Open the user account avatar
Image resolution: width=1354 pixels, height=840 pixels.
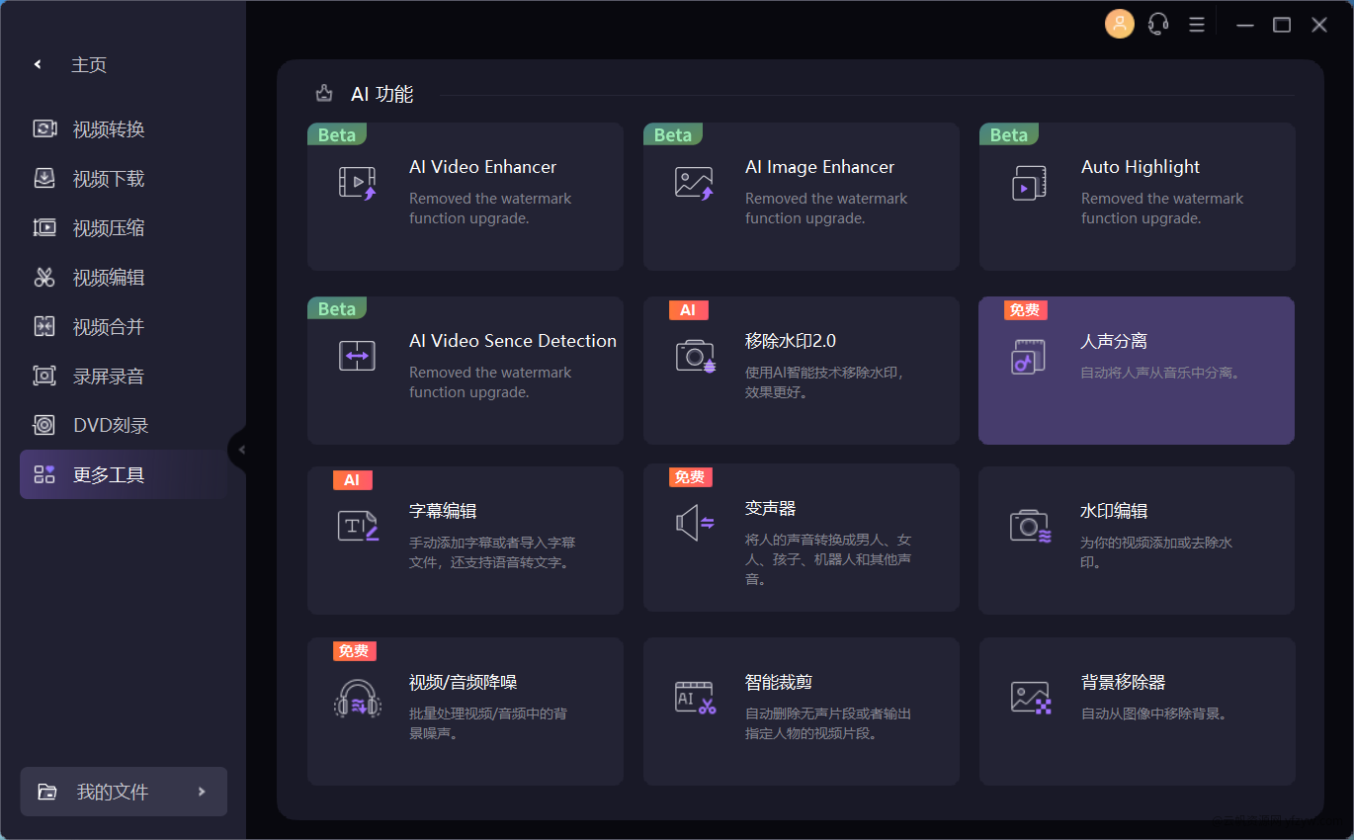(1120, 24)
